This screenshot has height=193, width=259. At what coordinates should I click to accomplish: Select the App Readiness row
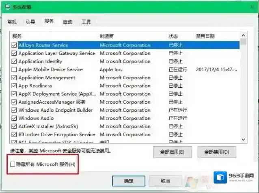tap(125, 86)
